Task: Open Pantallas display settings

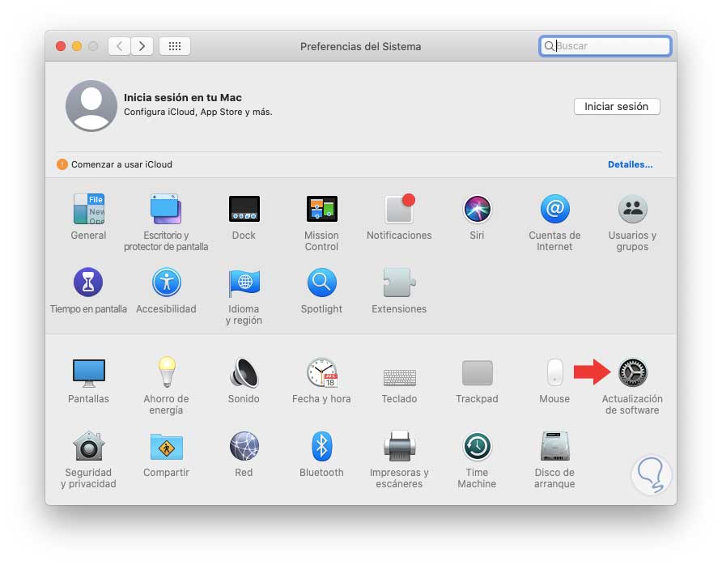Action: point(89,372)
